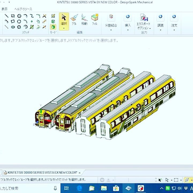Toggle the highlighted spin view icon

click(187, 180)
